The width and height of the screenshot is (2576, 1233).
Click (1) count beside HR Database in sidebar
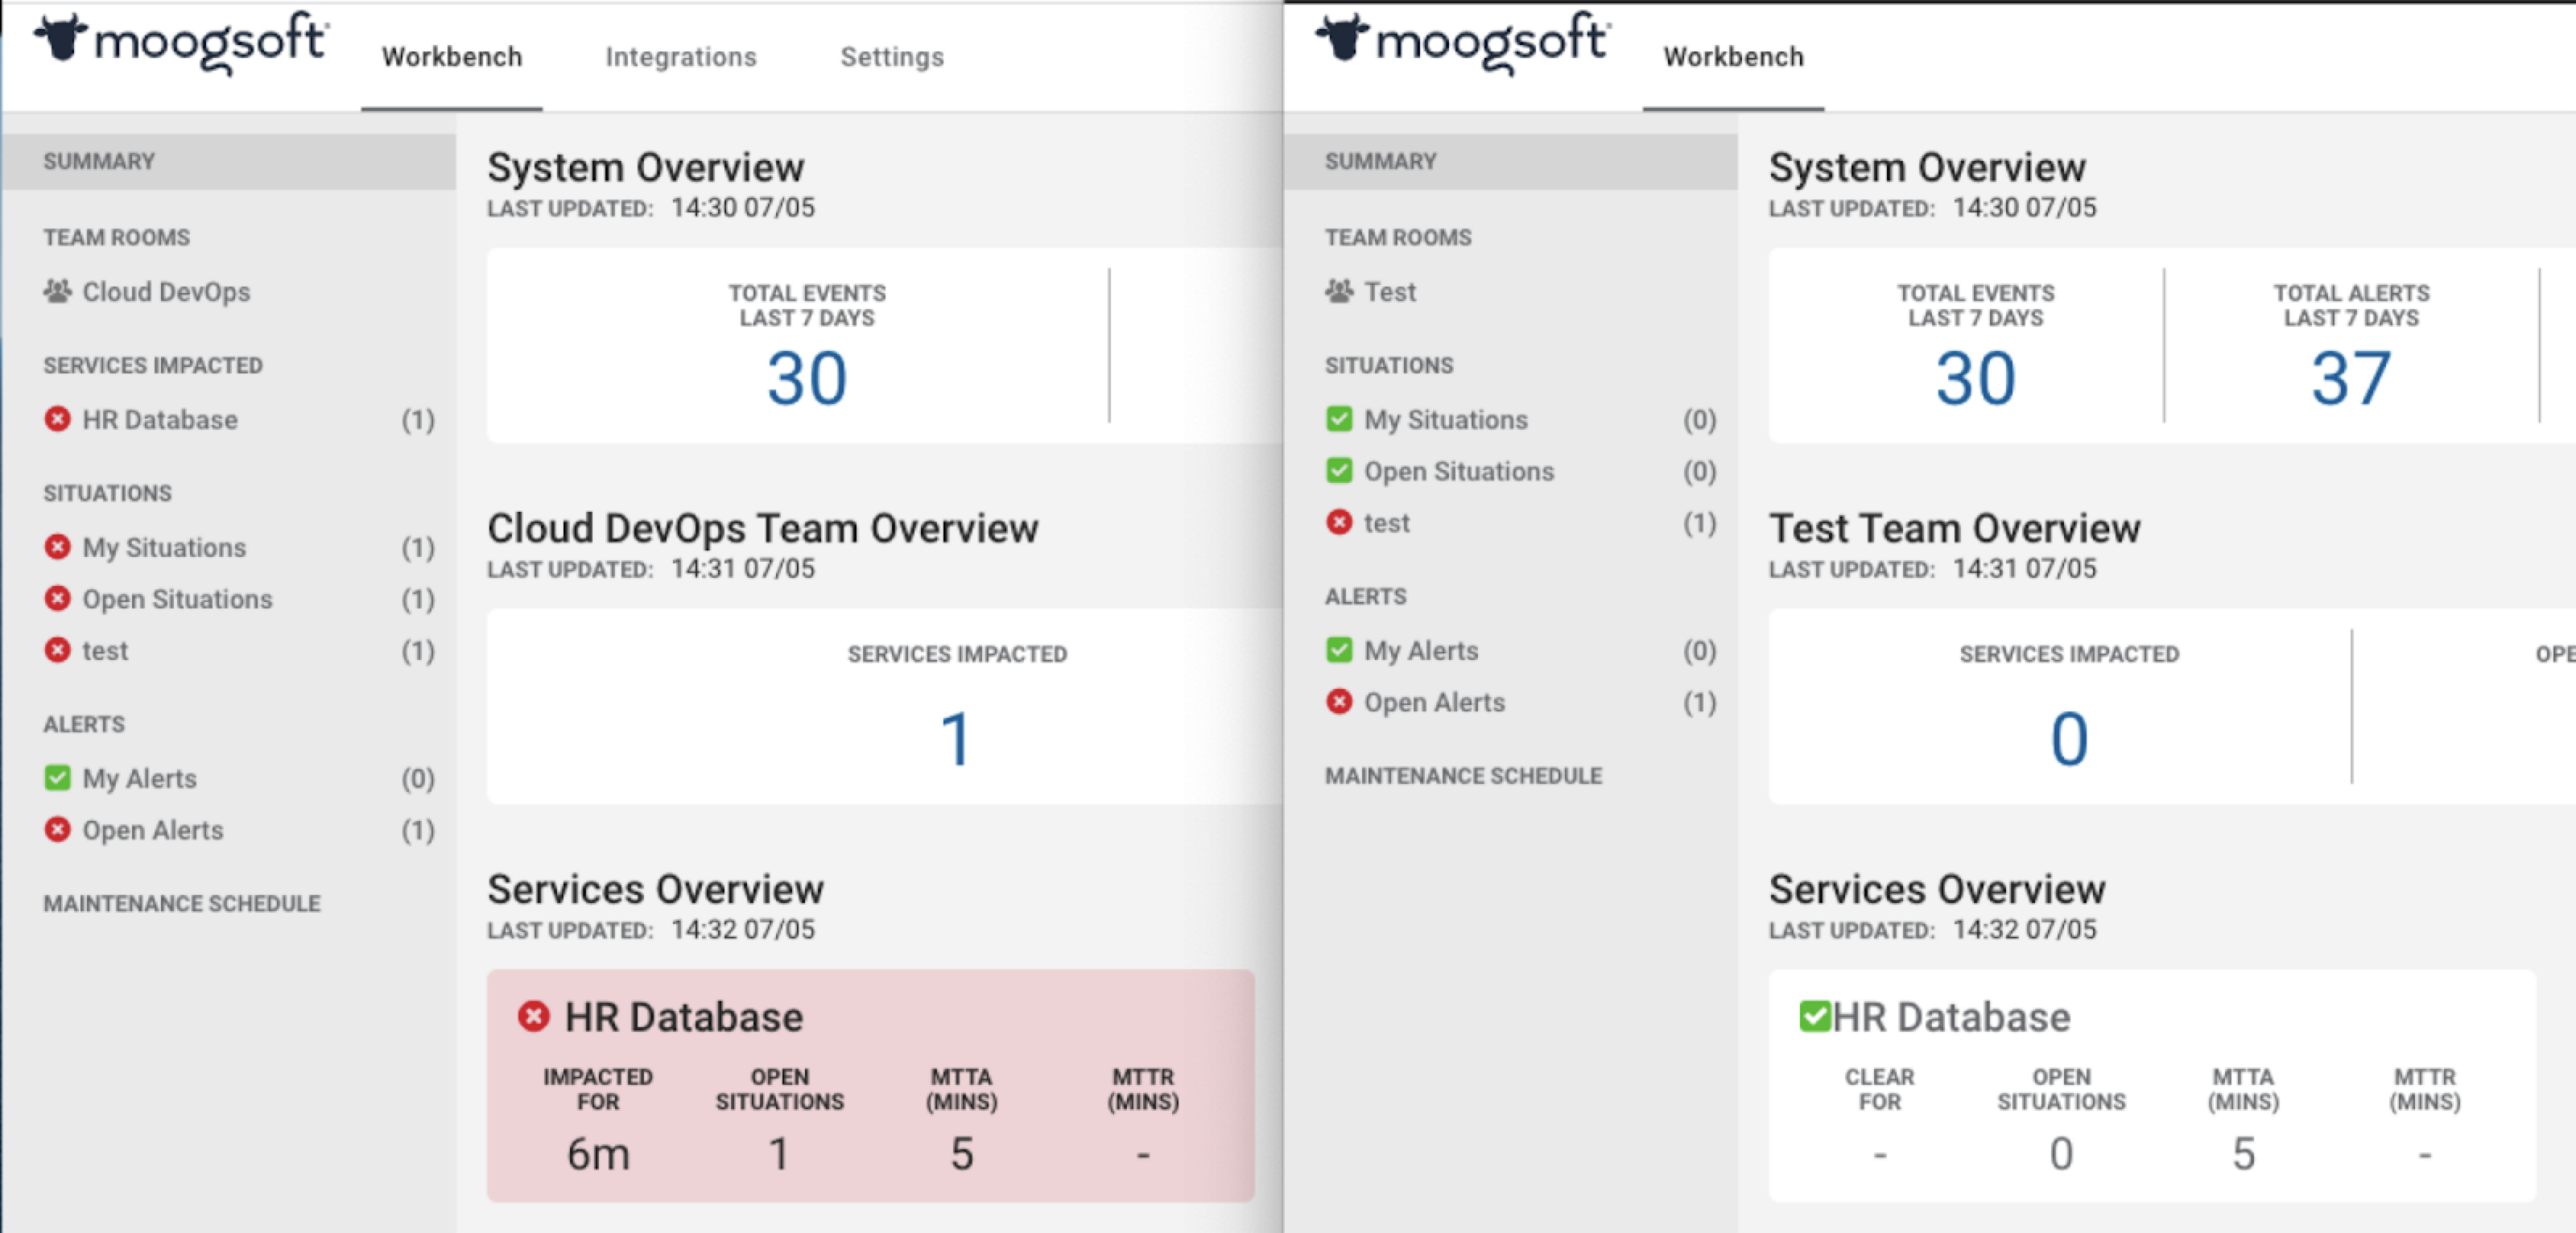click(x=418, y=420)
